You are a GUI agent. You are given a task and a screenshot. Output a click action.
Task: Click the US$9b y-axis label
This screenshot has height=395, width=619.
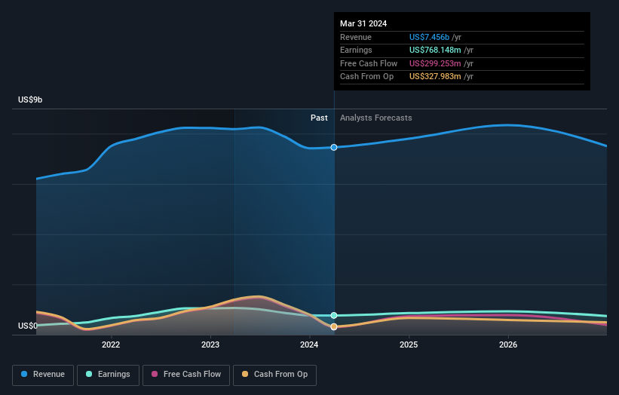click(30, 100)
